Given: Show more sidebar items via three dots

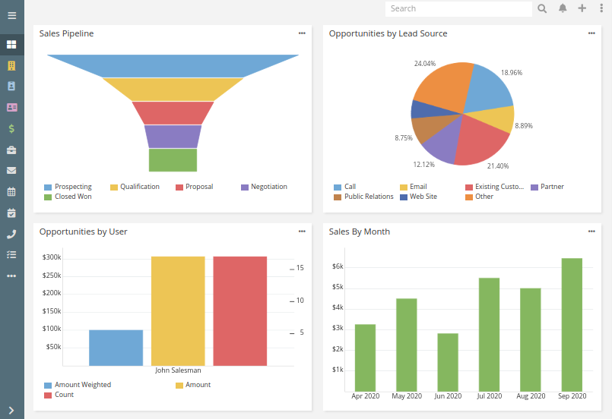Looking at the screenshot, I should coord(11,276).
